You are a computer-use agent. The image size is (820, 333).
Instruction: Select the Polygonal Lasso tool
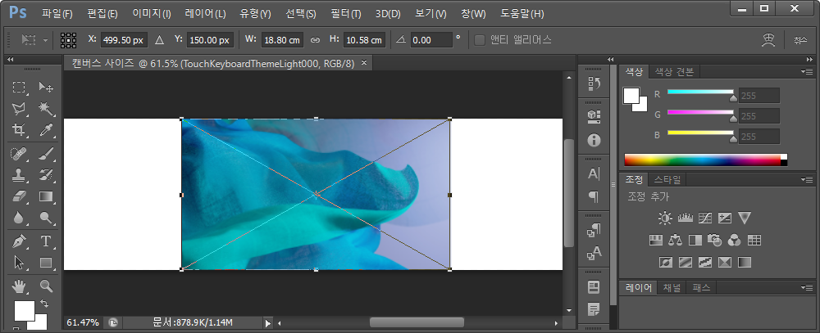(20, 108)
